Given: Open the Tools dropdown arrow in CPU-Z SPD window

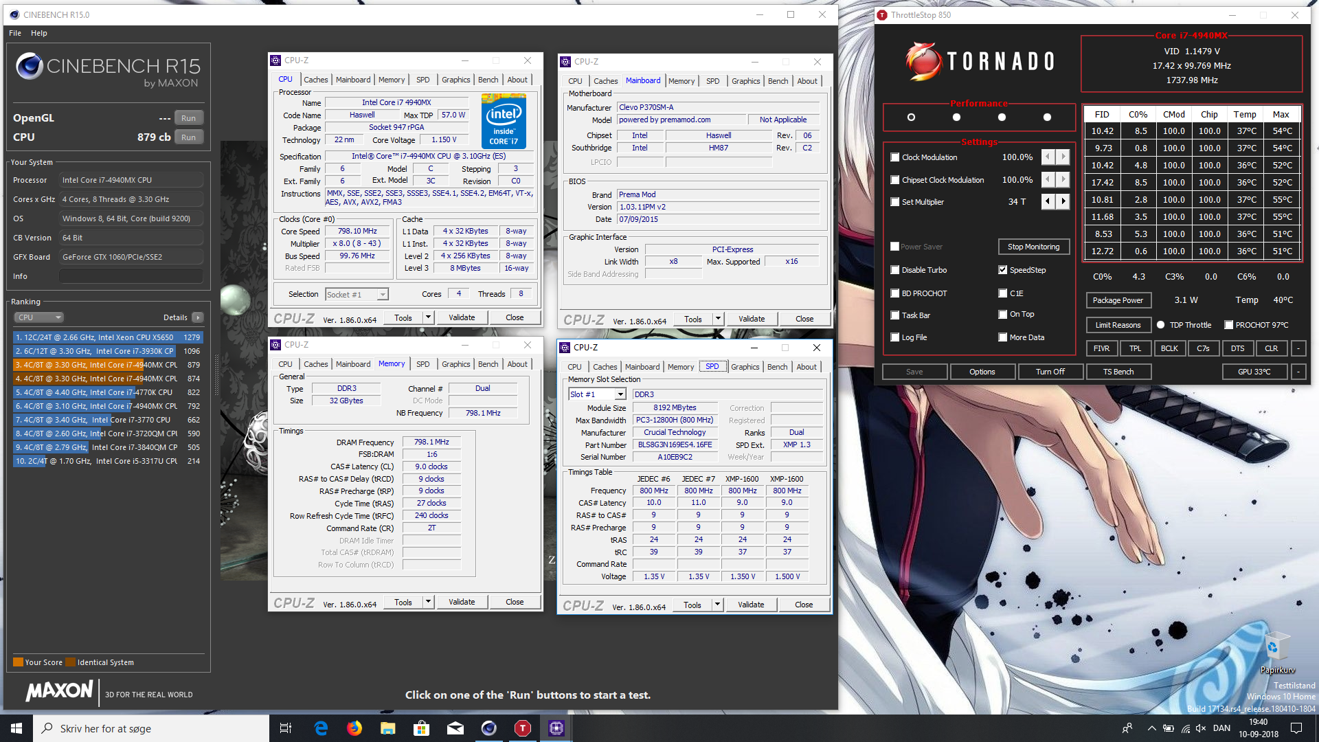Looking at the screenshot, I should click(717, 605).
